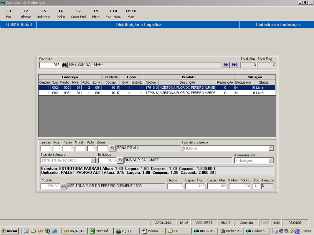314x235 pixels.
Task: Open Produto lookup binoculars icon
Action: (x=64, y=186)
